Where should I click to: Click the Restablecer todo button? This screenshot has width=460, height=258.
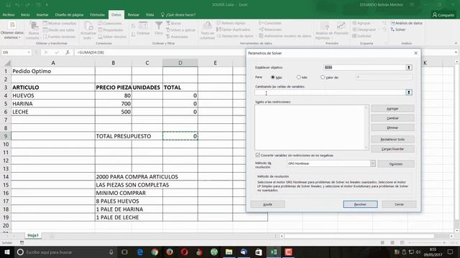(x=392, y=140)
